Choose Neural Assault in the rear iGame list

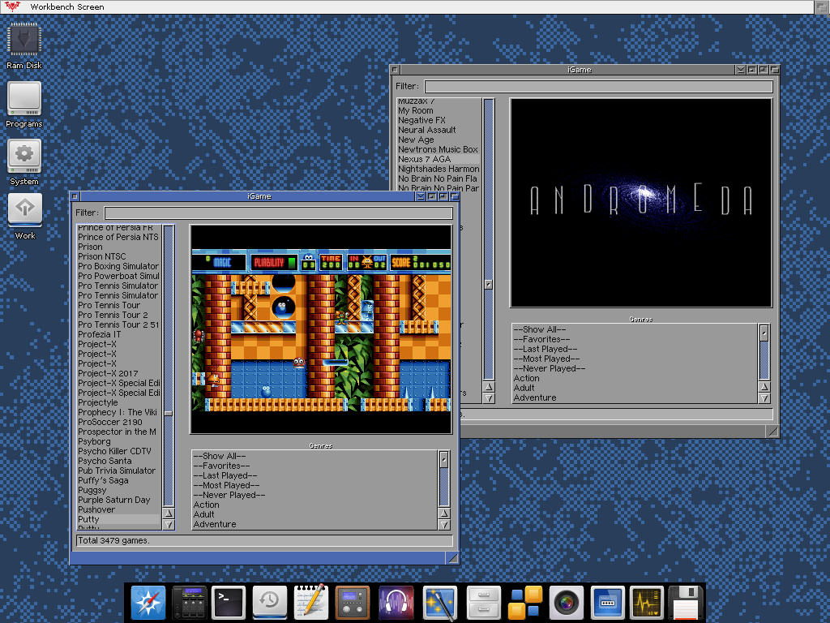click(x=426, y=130)
